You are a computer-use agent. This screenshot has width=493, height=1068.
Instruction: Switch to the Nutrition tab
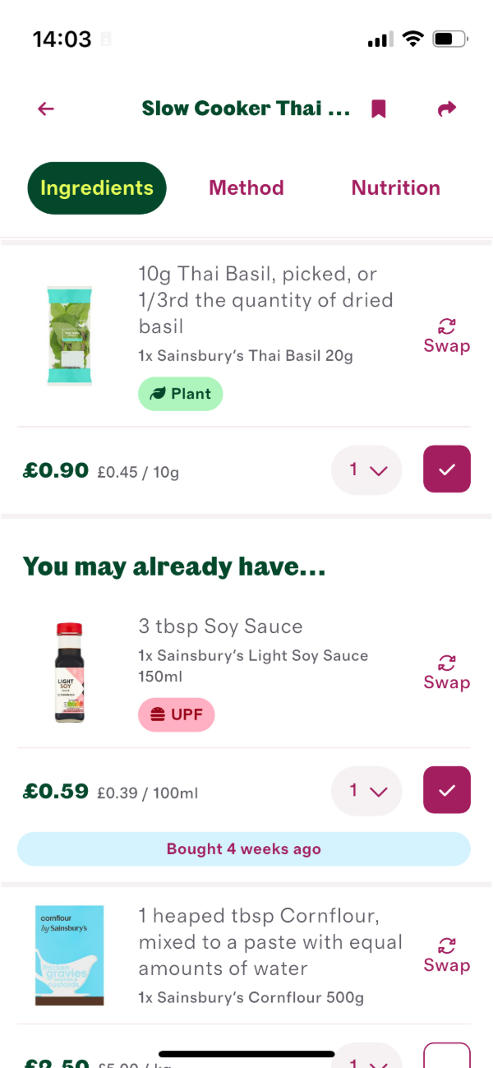pyautogui.click(x=395, y=187)
